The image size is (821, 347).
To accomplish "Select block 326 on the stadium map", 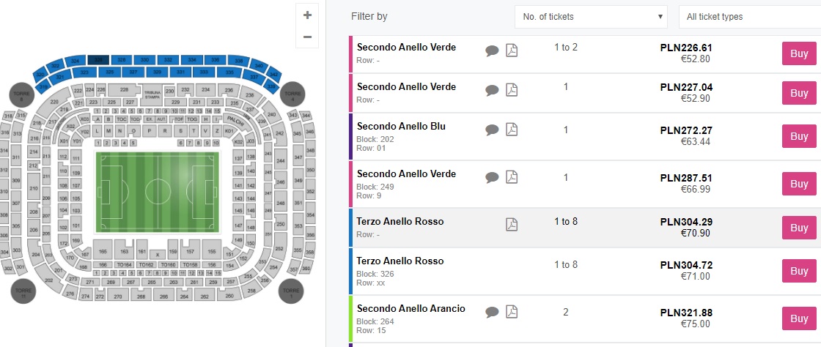I will point(99,59).
